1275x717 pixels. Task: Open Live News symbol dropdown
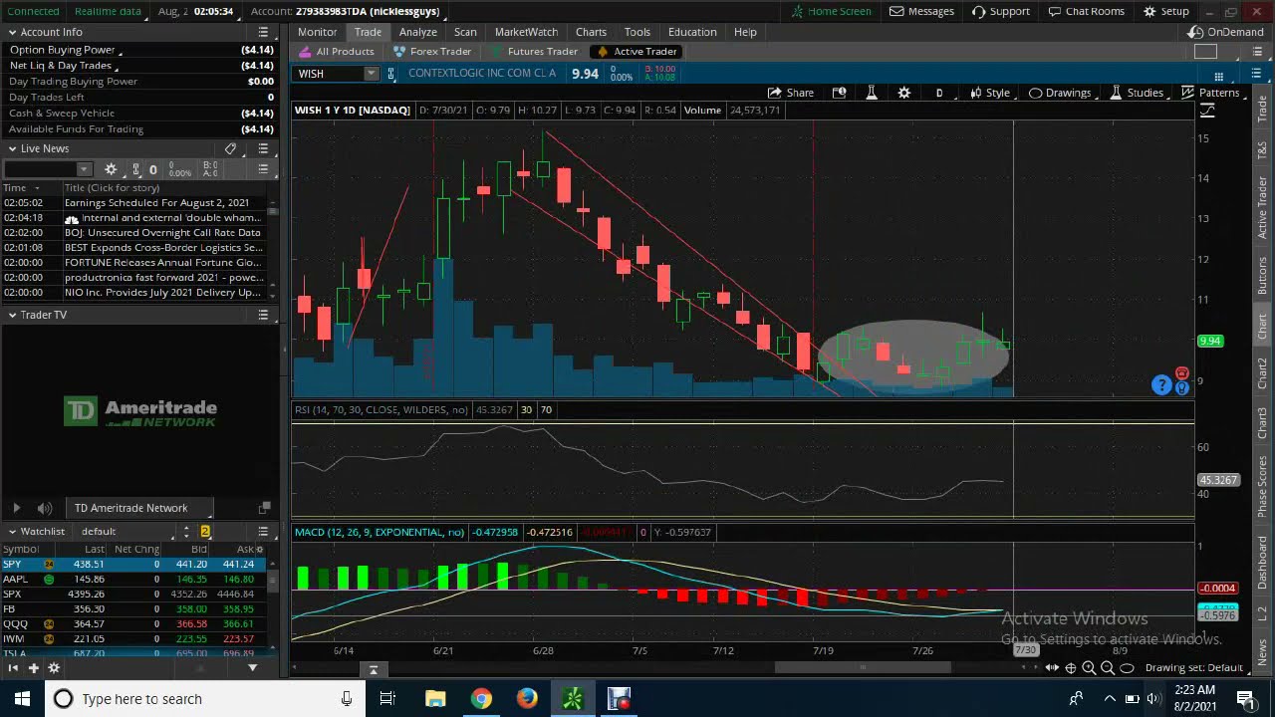(x=84, y=169)
